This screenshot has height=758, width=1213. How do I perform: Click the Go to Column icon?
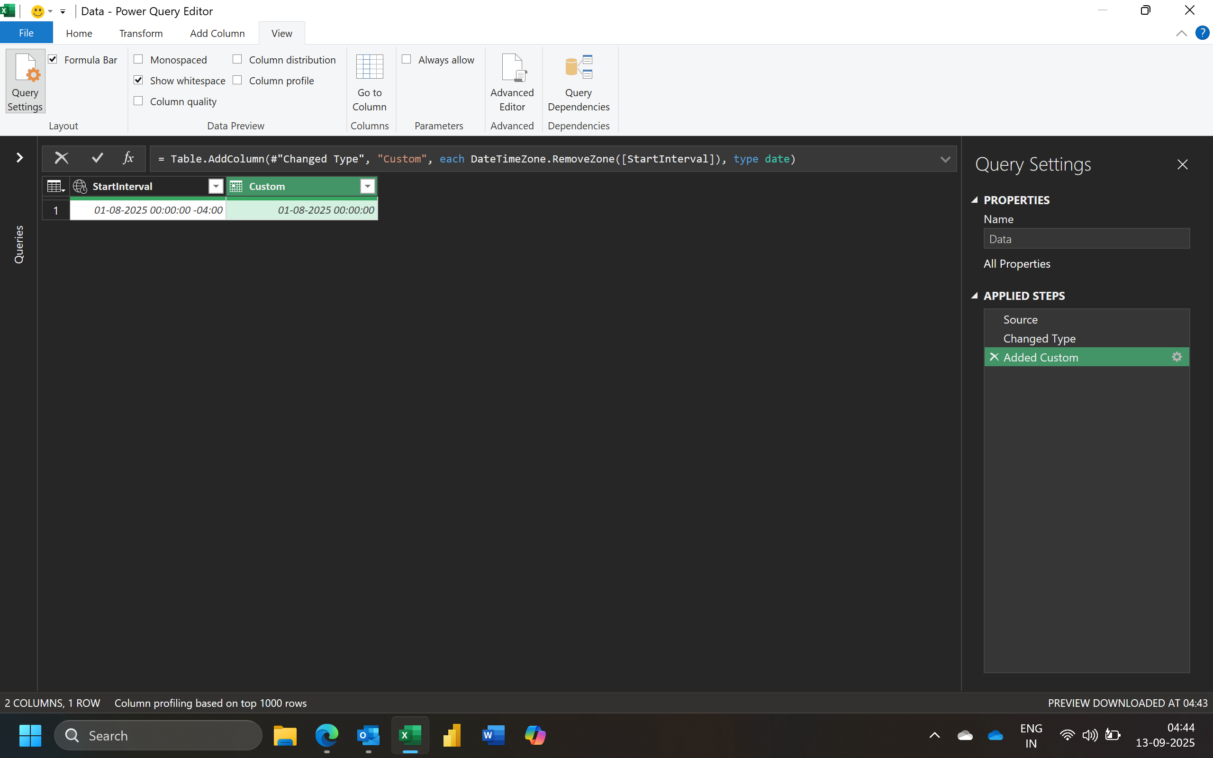click(x=370, y=68)
